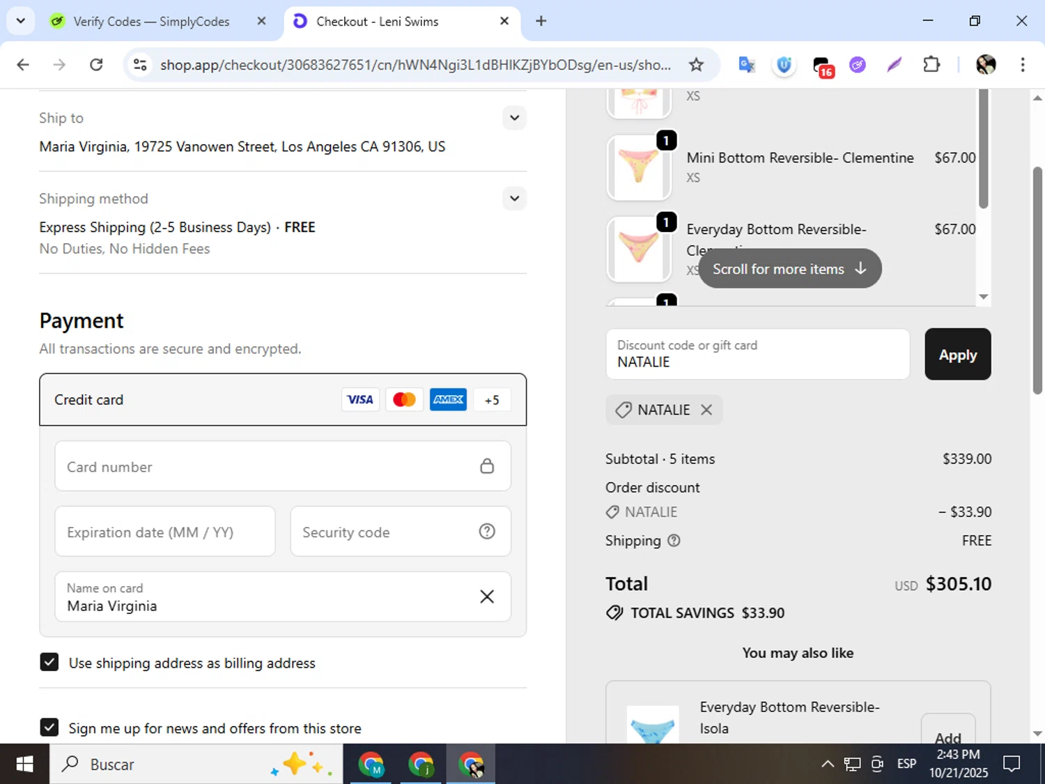This screenshot has width=1045, height=784.
Task: Click the purple feather extension icon
Action: 895,65
